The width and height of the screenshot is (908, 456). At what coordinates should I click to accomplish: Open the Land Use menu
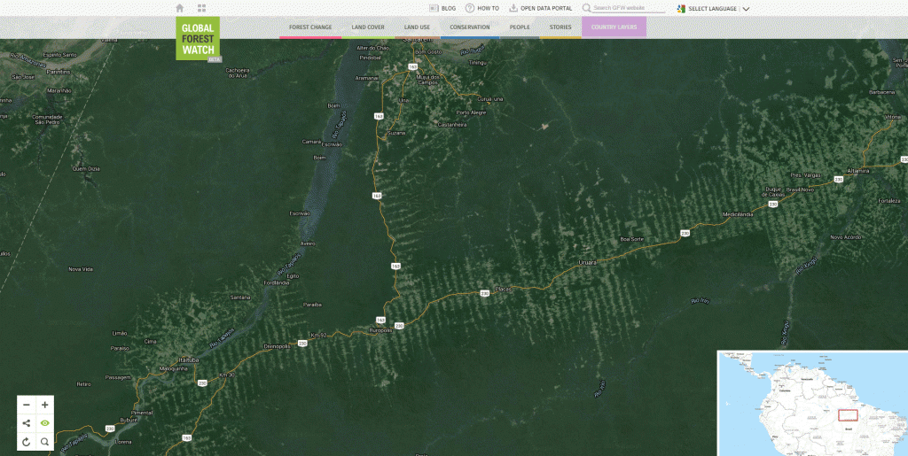click(x=417, y=27)
